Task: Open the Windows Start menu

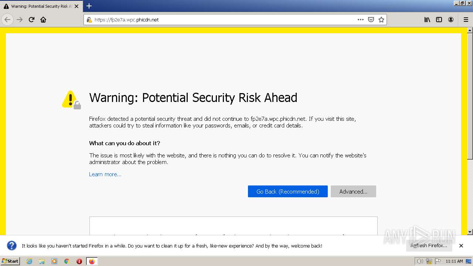Action: click(10, 261)
